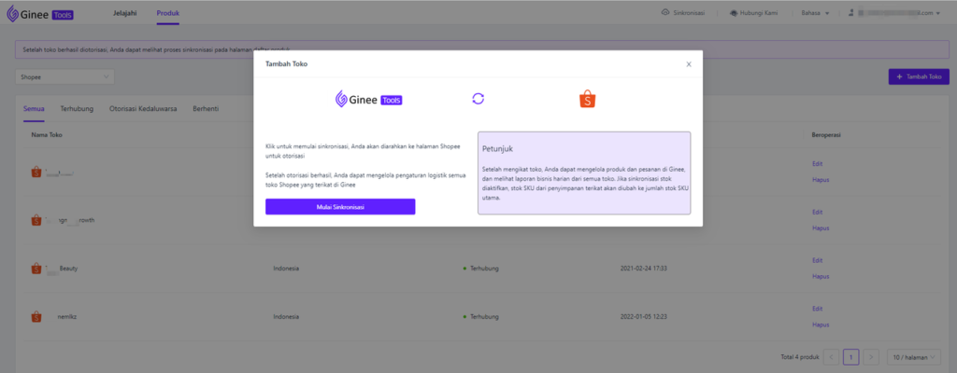This screenshot has height=373, width=957.
Task: Click the purple Tambah Toko button
Action: [919, 76]
